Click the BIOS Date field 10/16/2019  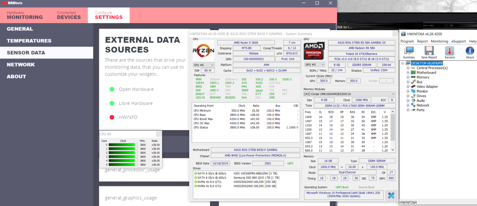(221, 163)
